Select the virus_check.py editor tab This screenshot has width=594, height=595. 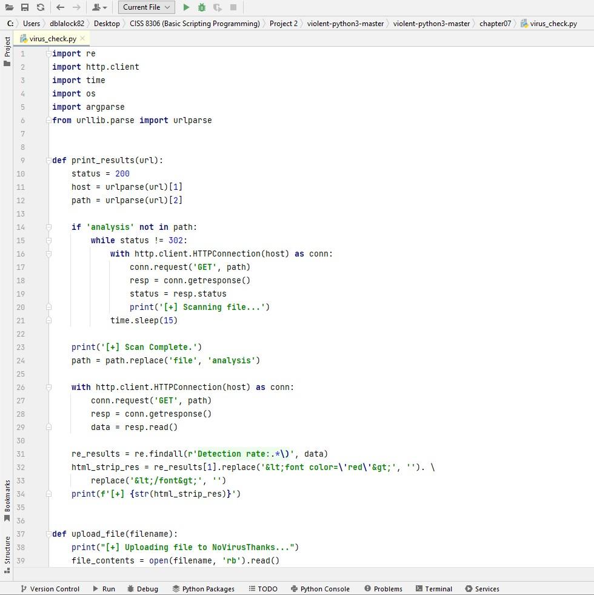(52, 37)
